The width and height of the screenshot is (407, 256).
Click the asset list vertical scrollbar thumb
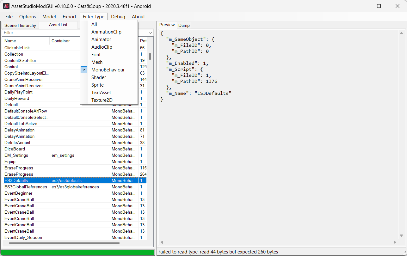[150, 56]
